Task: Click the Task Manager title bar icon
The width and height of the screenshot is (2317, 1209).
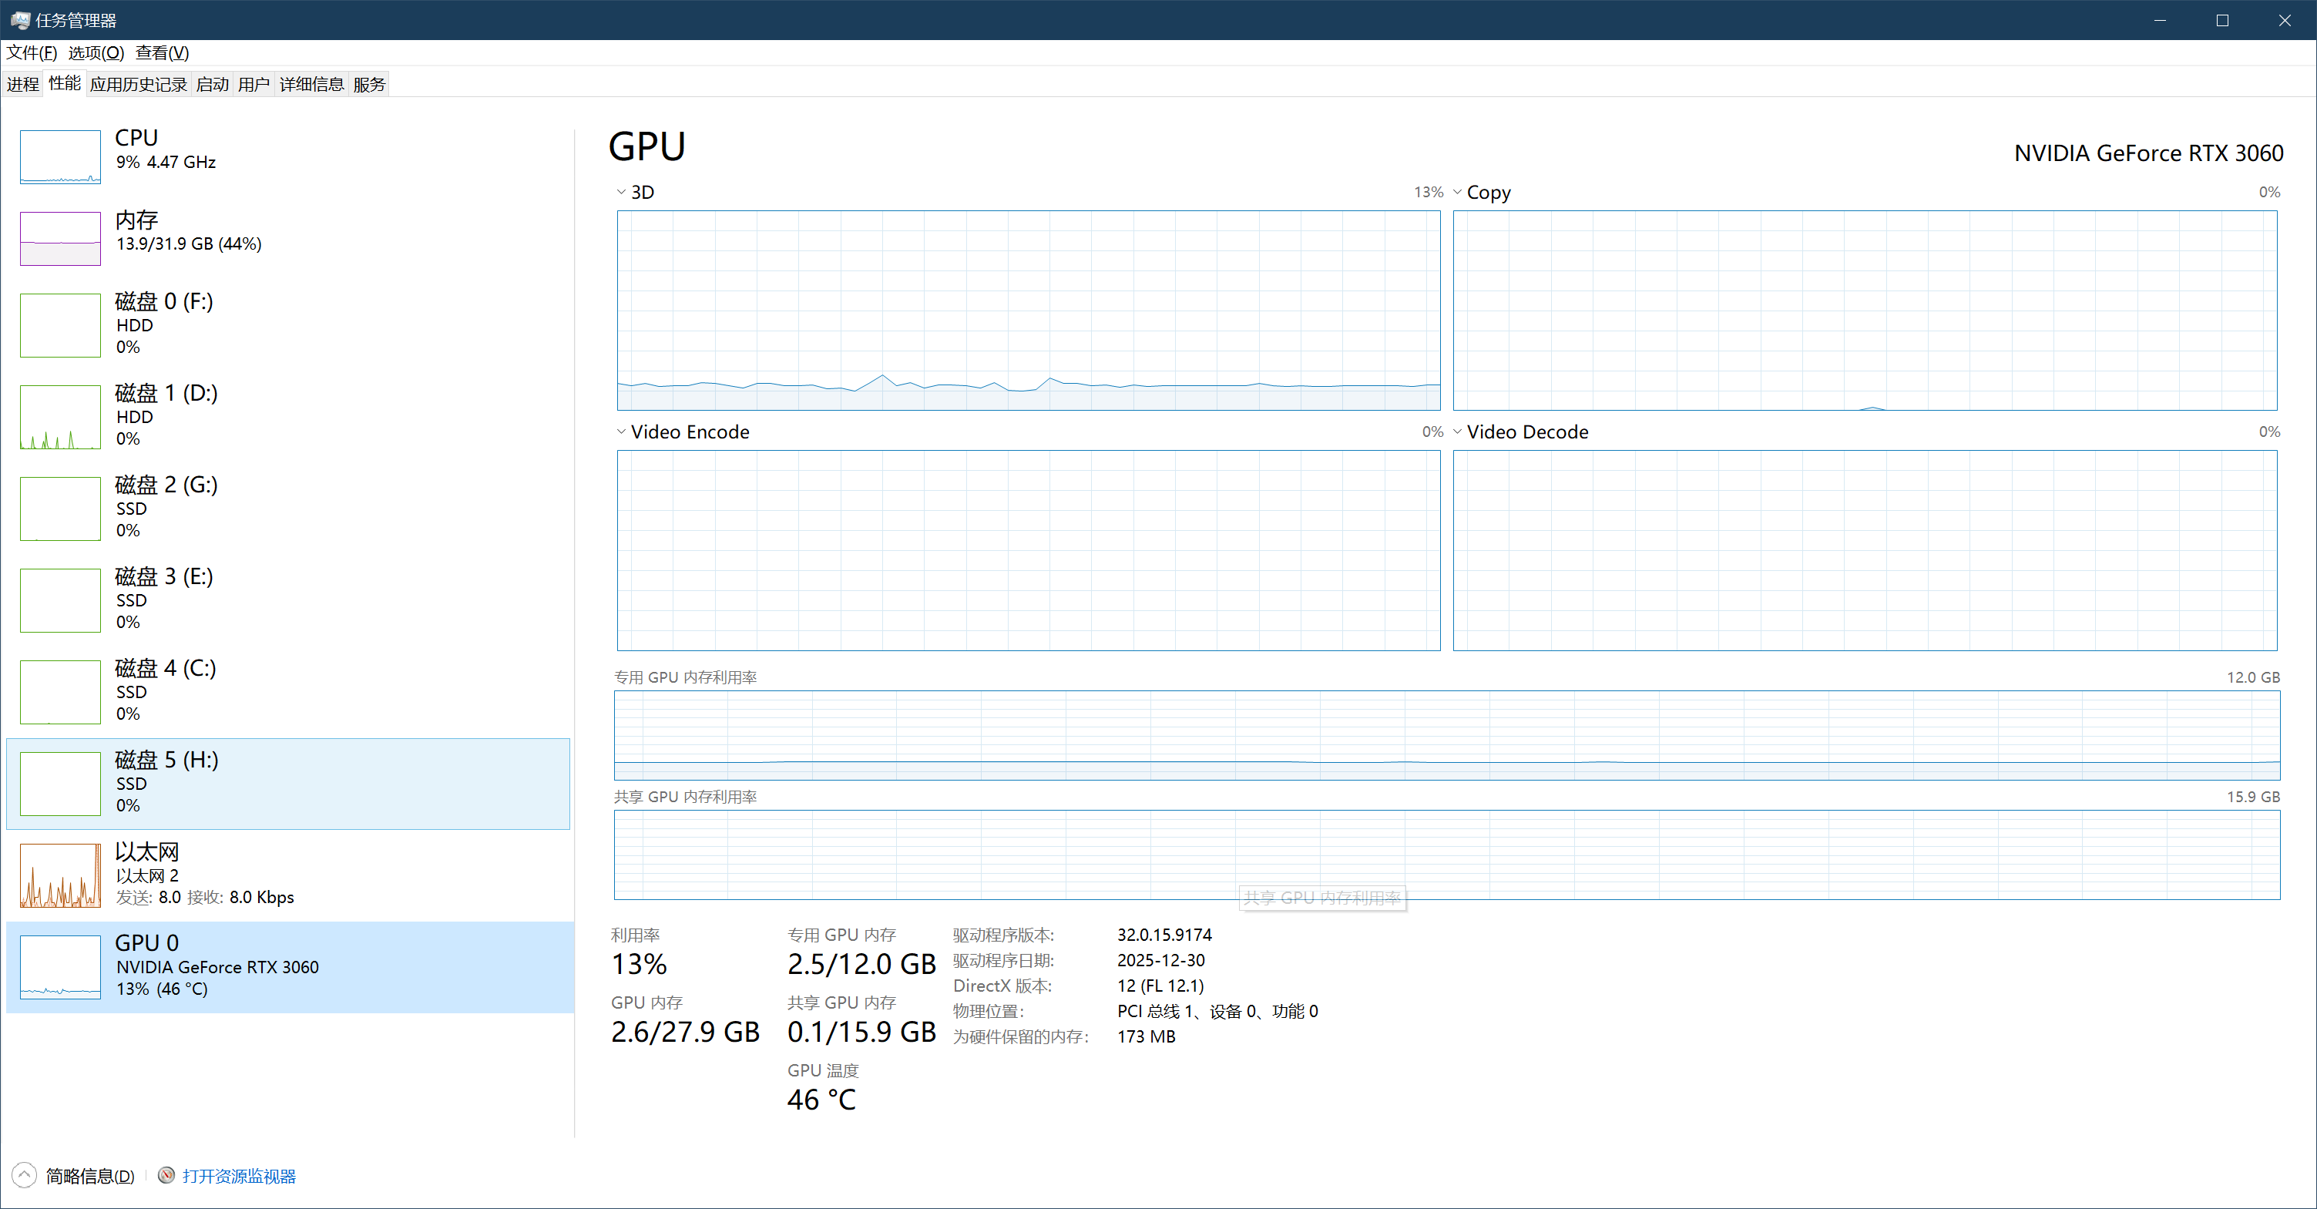Action: click(19, 20)
